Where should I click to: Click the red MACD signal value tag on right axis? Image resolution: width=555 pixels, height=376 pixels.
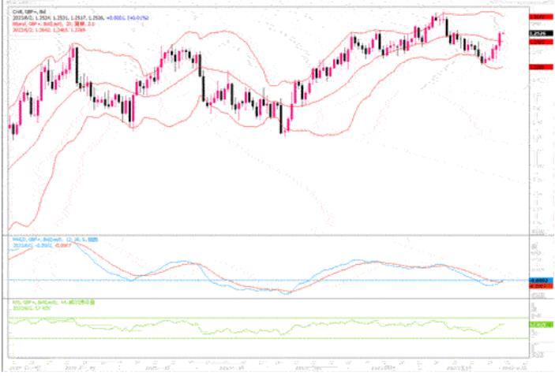pyautogui.click(x=539, y=285)
